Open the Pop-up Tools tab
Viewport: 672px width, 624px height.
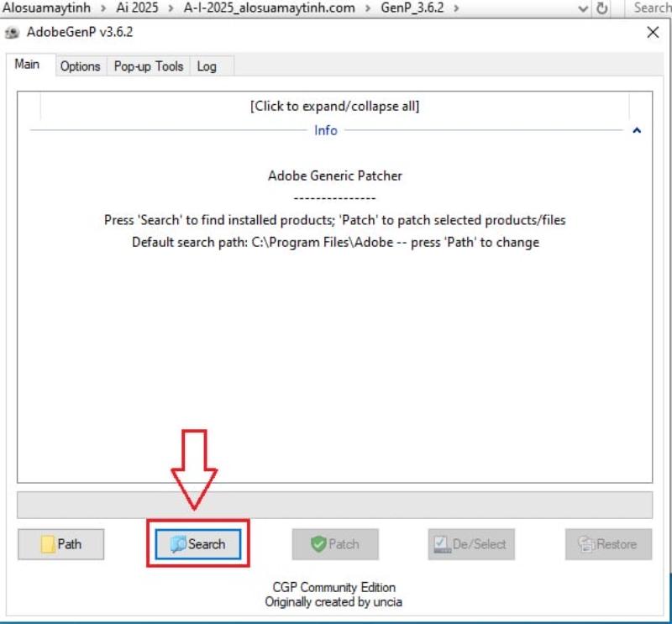(x=149, y=66)
